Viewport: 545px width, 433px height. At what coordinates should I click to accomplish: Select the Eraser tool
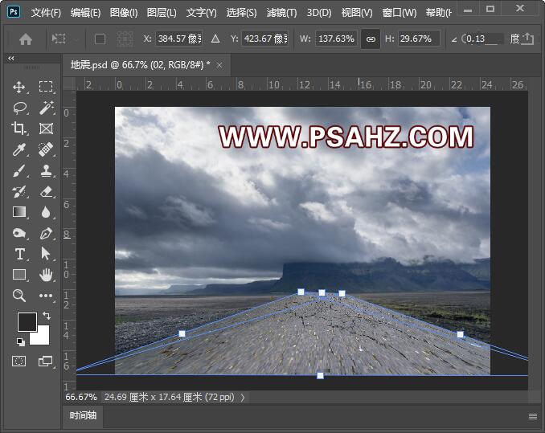pyautogui.click(x=46, y=191)
